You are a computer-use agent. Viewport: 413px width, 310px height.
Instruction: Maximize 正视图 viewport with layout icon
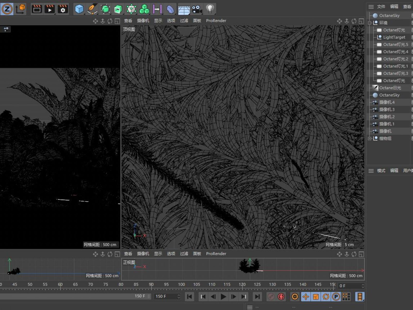click(361, 254)
